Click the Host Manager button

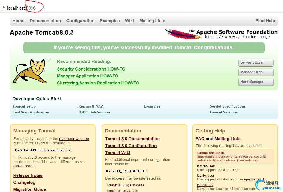256,82
